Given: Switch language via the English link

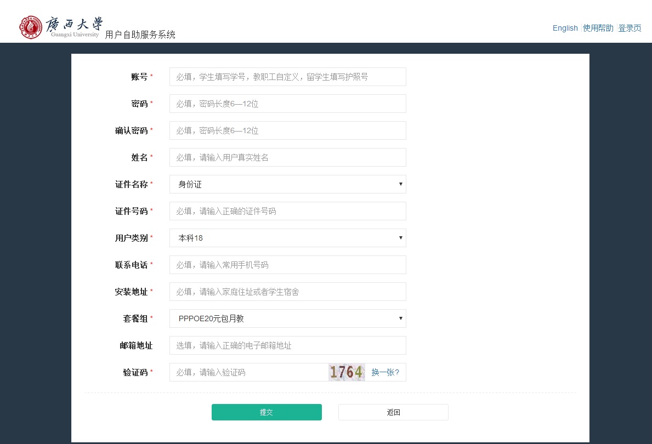Looking at the screenshot, I should click(x=565, y=28).
